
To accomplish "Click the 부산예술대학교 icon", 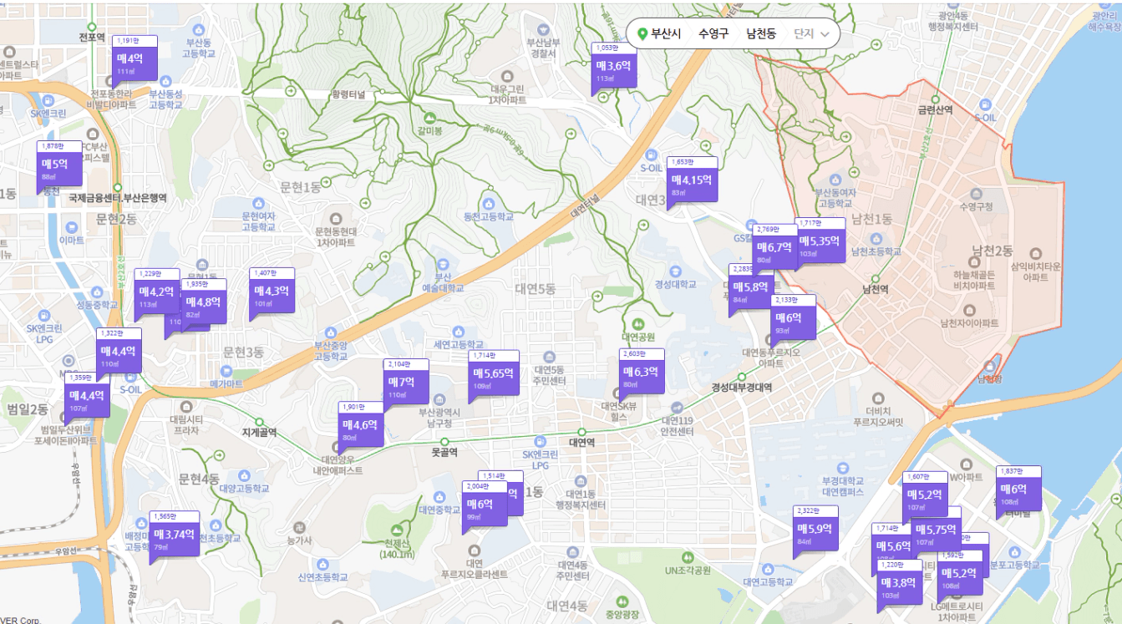I will (x=442, y=263).
